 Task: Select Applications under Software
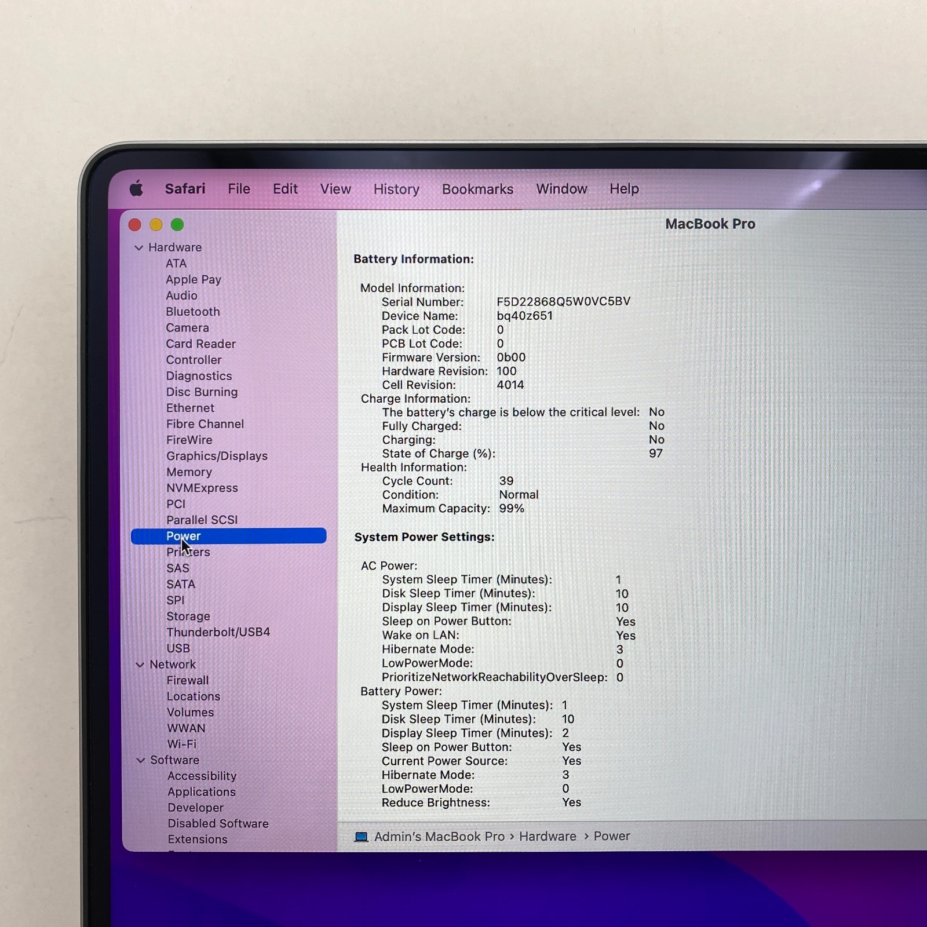point(202,792)
